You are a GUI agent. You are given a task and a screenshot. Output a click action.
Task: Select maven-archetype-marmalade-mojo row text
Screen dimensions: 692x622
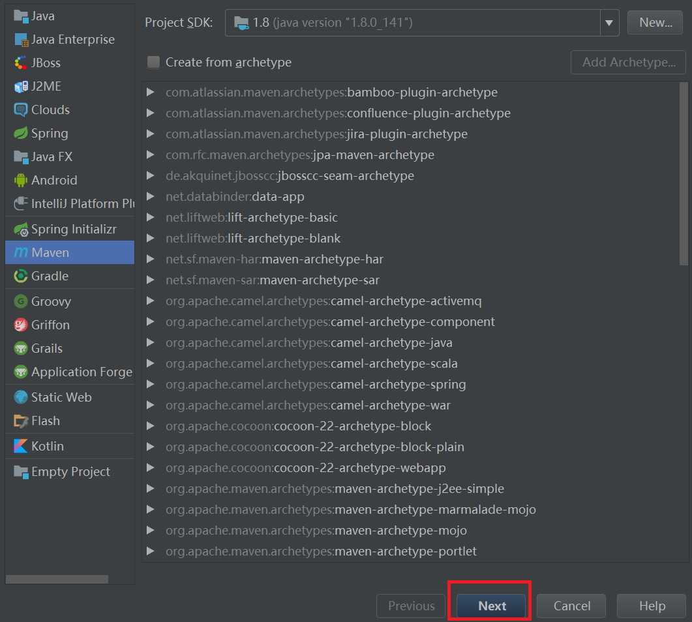[351, 509]
